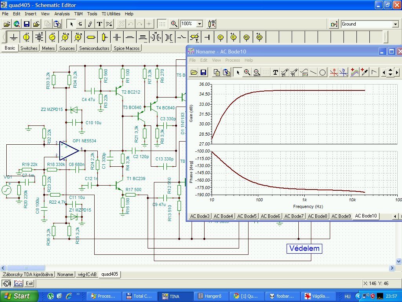This screenshot has height=302, width=402.
Task: Open the 100% zoom dropdown
Action: point(199,24)
